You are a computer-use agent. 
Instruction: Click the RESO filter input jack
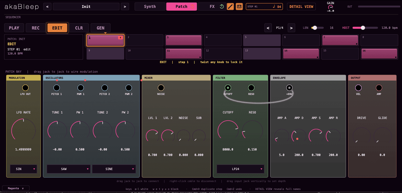[251, 88]
